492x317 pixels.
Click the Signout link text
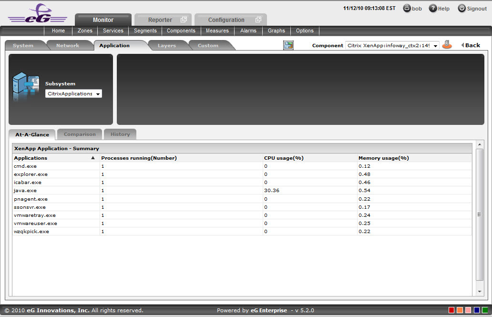point(477,9)
